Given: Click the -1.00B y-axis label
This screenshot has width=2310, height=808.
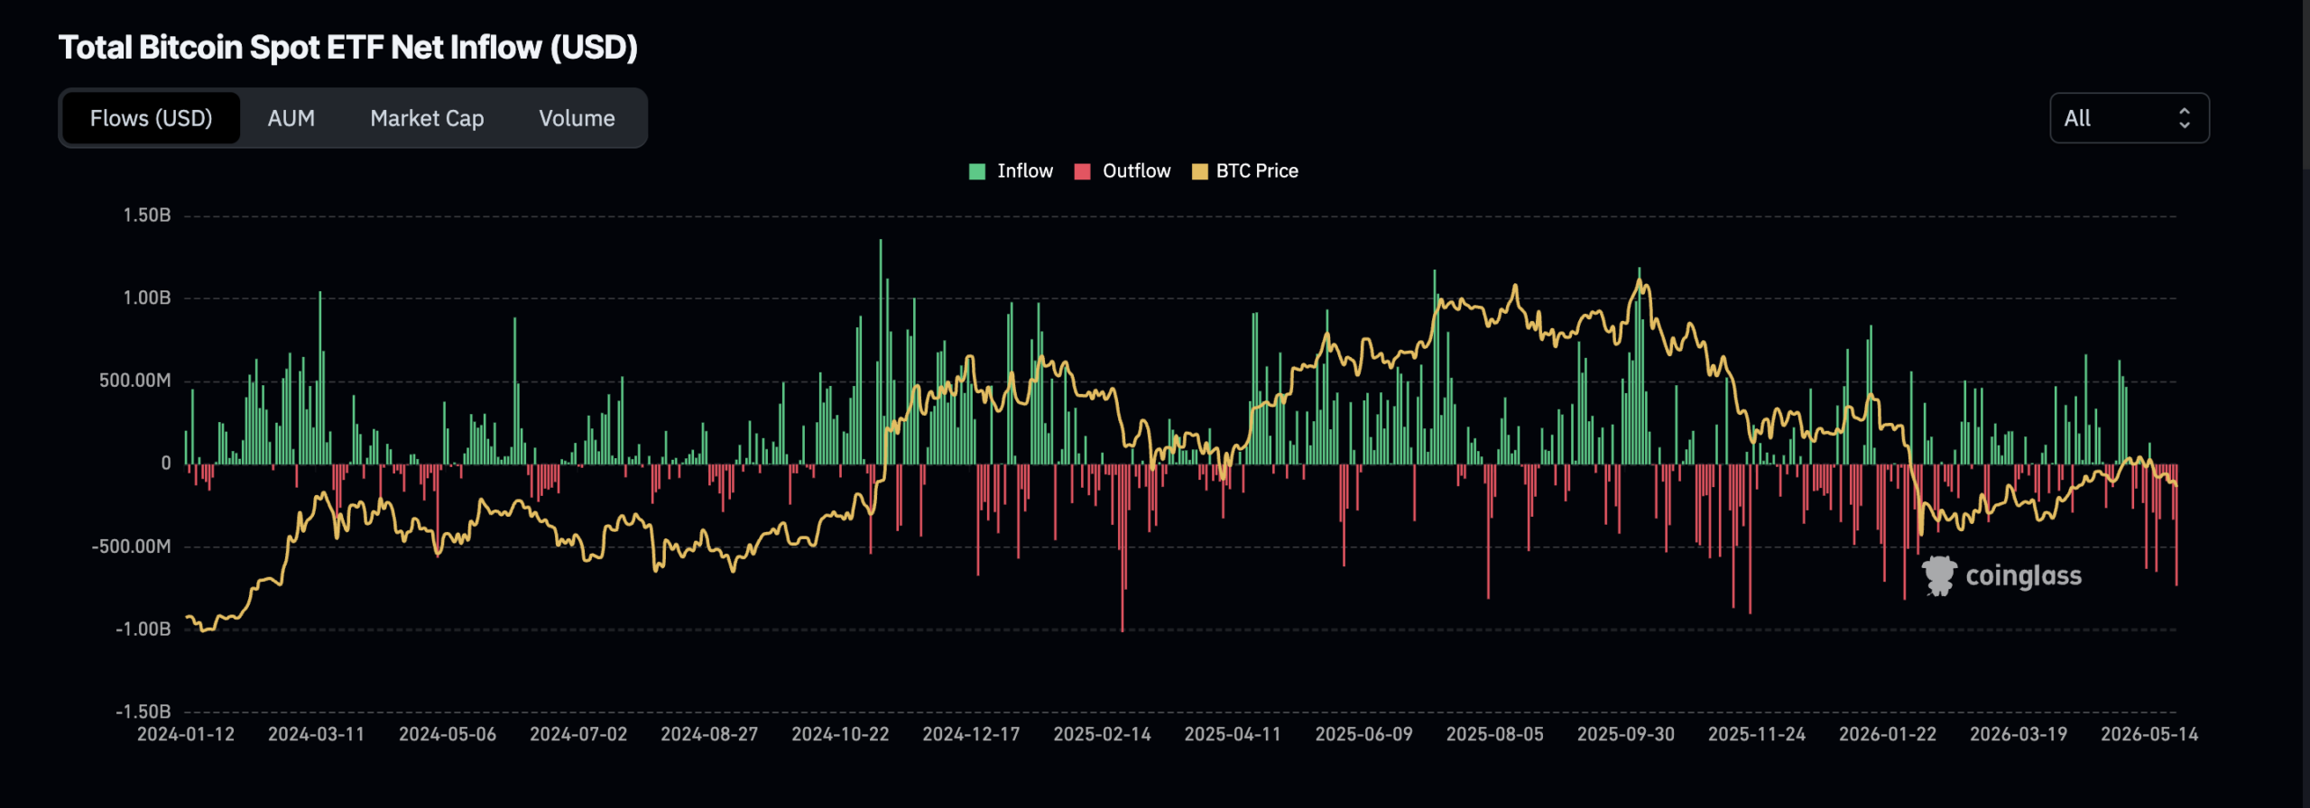Looking at the screenshot, I should pos(143,629).
